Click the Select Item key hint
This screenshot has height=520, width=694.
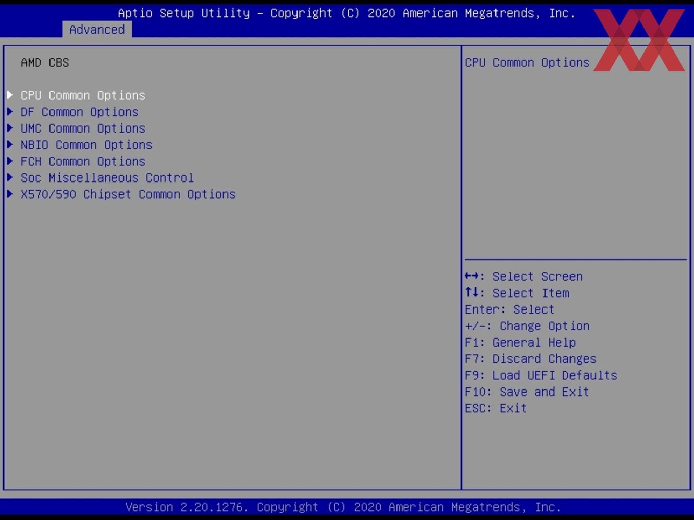click(517, 293)
